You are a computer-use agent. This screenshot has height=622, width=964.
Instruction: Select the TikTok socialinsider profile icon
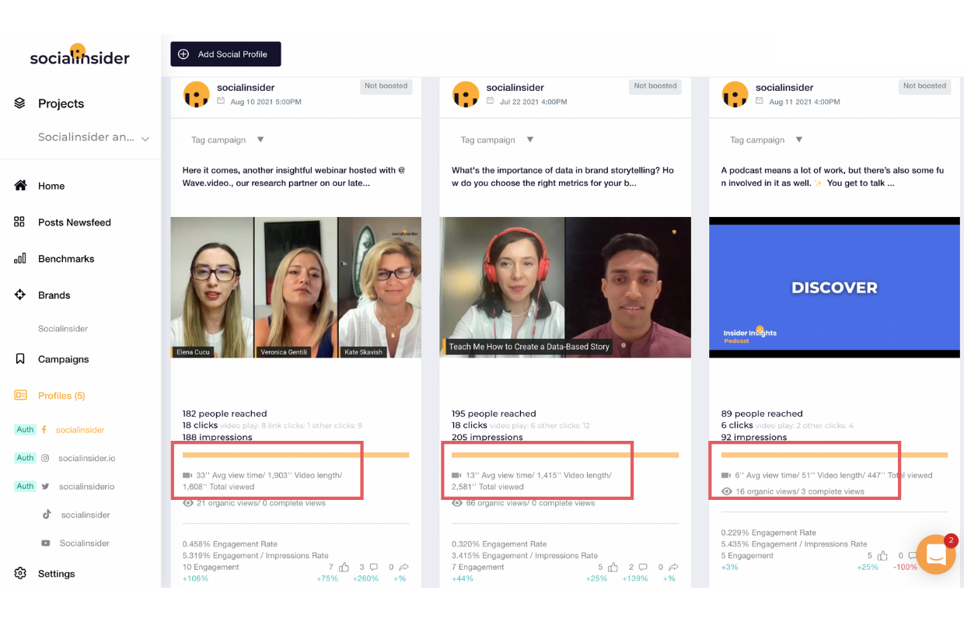point(47,515)
